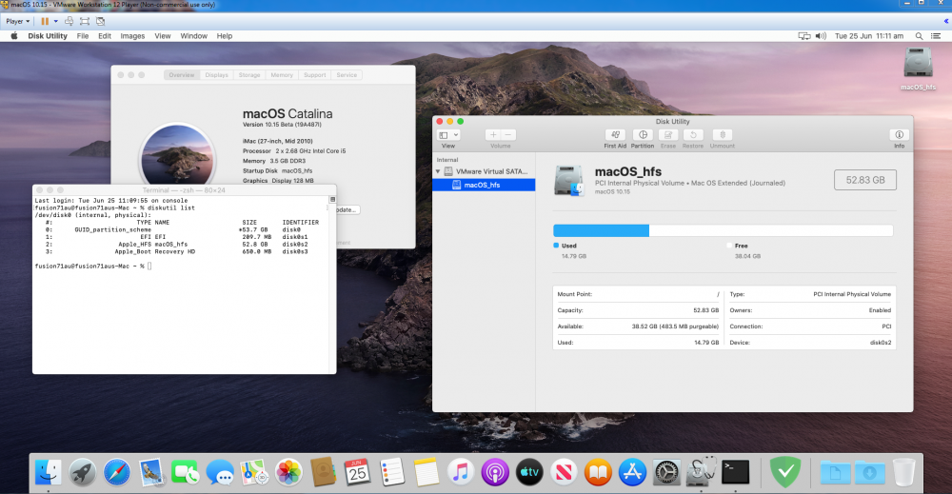The width and height of the screenshot is (952, 494).
Task: Open Reminders from the Dock
Action: pyautogui.click(x=391, y=471)
